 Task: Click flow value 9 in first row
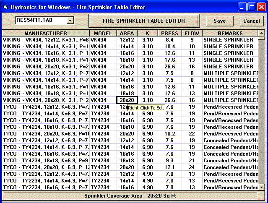[x=192, y=40]
